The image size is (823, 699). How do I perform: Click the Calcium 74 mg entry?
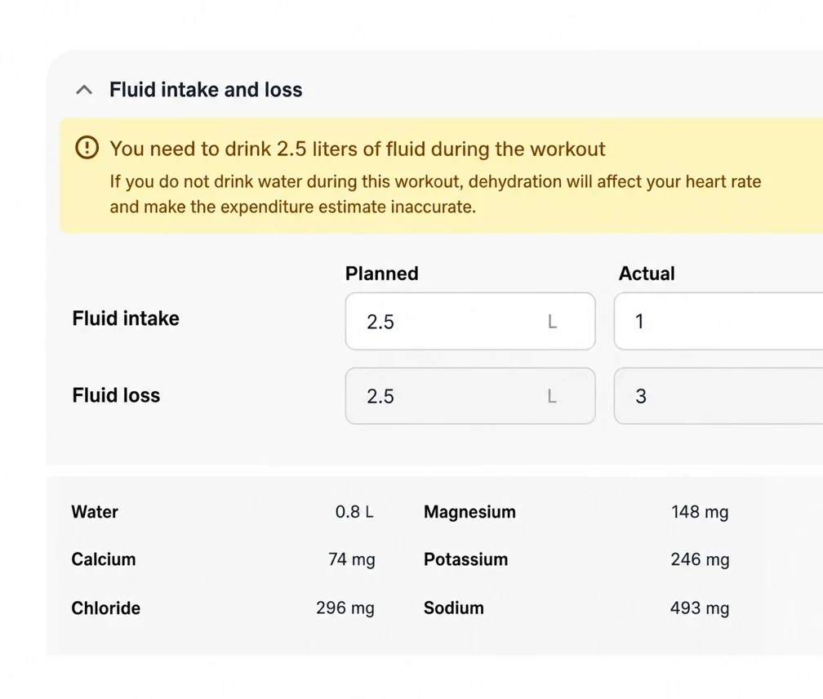point(223,559)
